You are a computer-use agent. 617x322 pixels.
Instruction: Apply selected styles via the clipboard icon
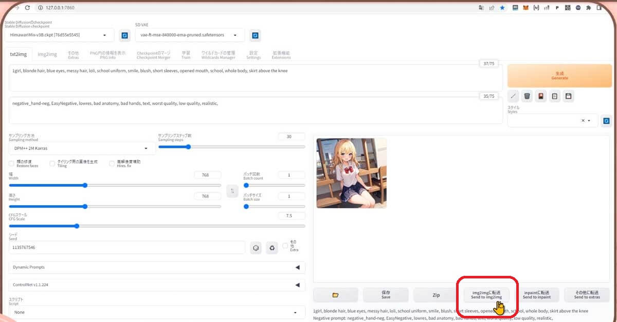[555, 96]
